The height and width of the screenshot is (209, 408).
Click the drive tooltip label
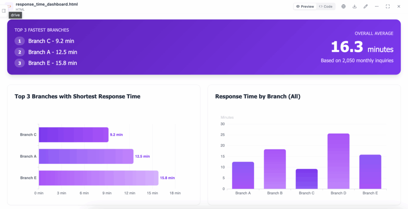click(x=16, y=15)
